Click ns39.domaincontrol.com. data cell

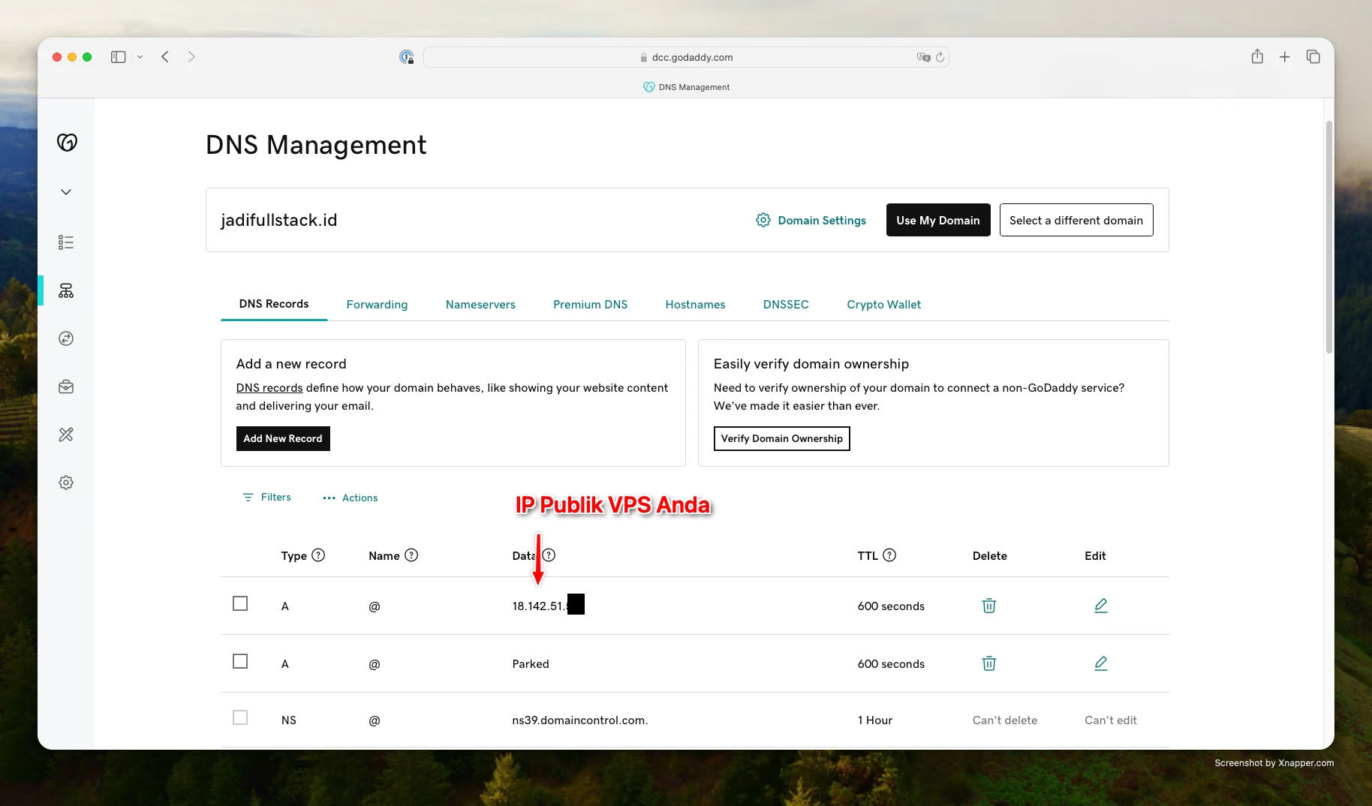pyautogui.click(x=580, y=720)
